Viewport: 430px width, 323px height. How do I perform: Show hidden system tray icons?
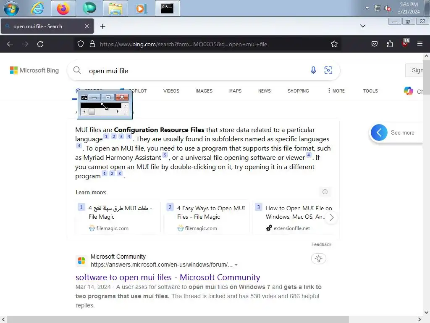point(367,8)
